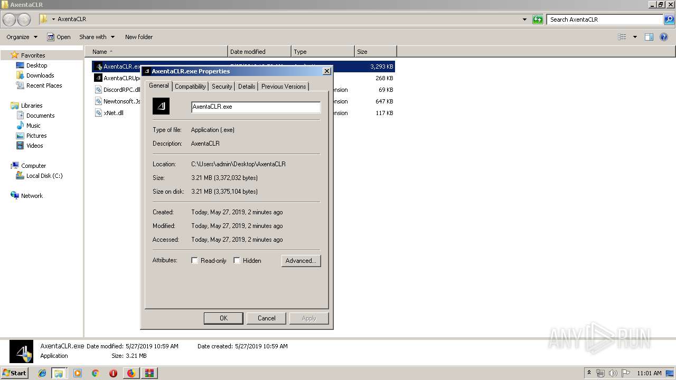Open the Share with dropdown
676x380 pixels.
click(x=97, y=37)
